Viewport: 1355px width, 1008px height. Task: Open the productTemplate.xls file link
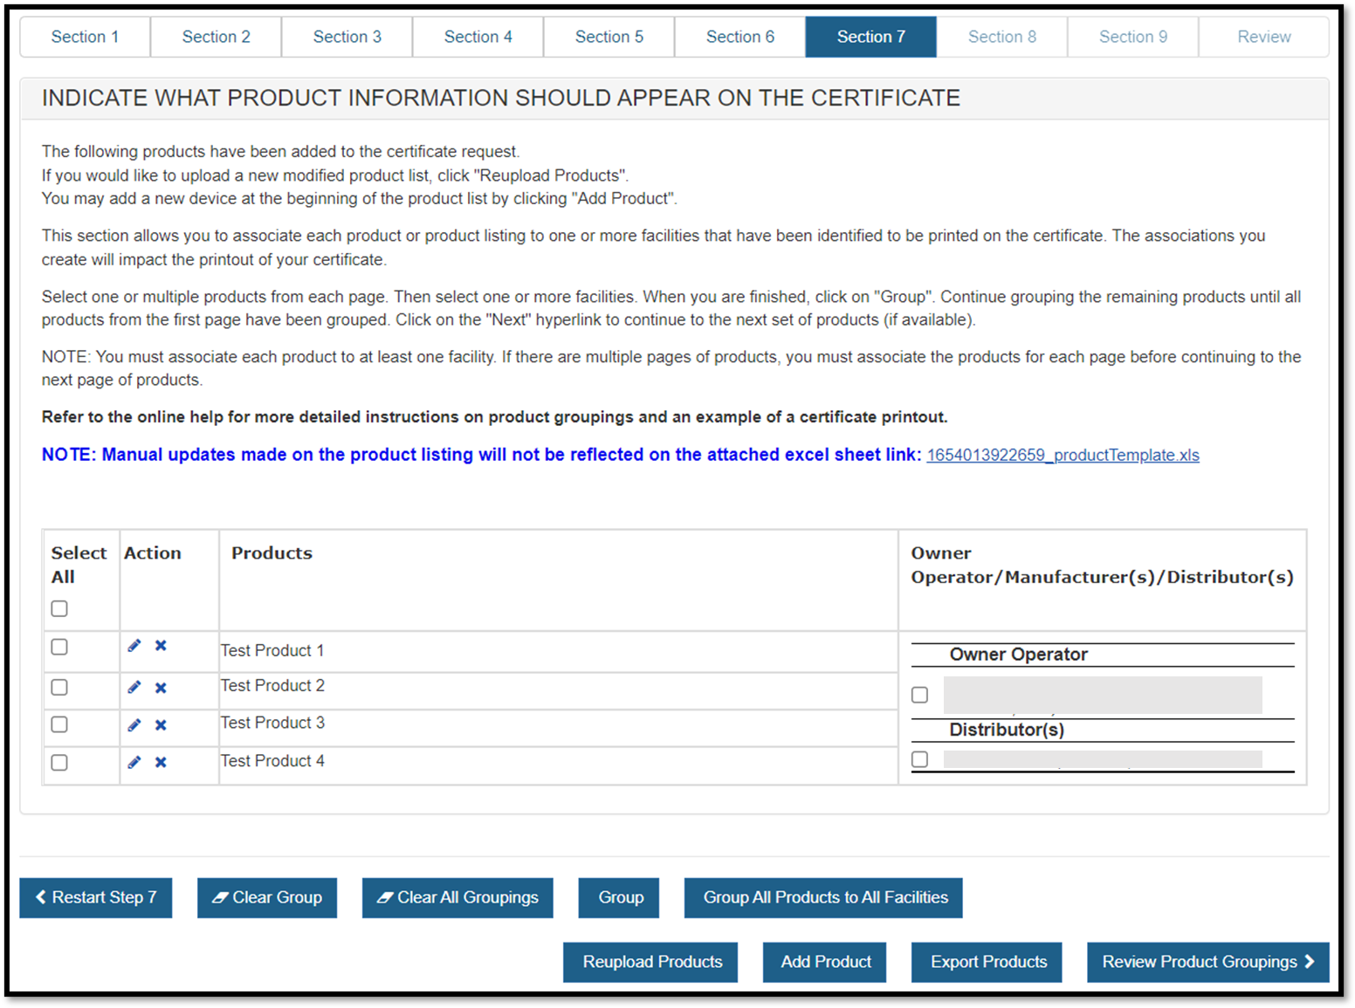[1063, 456]
